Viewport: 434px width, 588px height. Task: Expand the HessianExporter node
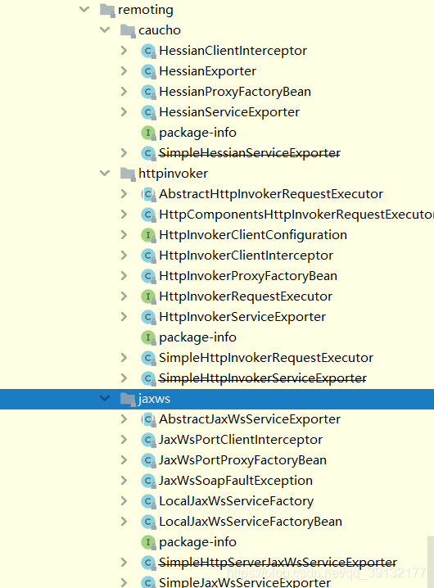coord(124,71)
